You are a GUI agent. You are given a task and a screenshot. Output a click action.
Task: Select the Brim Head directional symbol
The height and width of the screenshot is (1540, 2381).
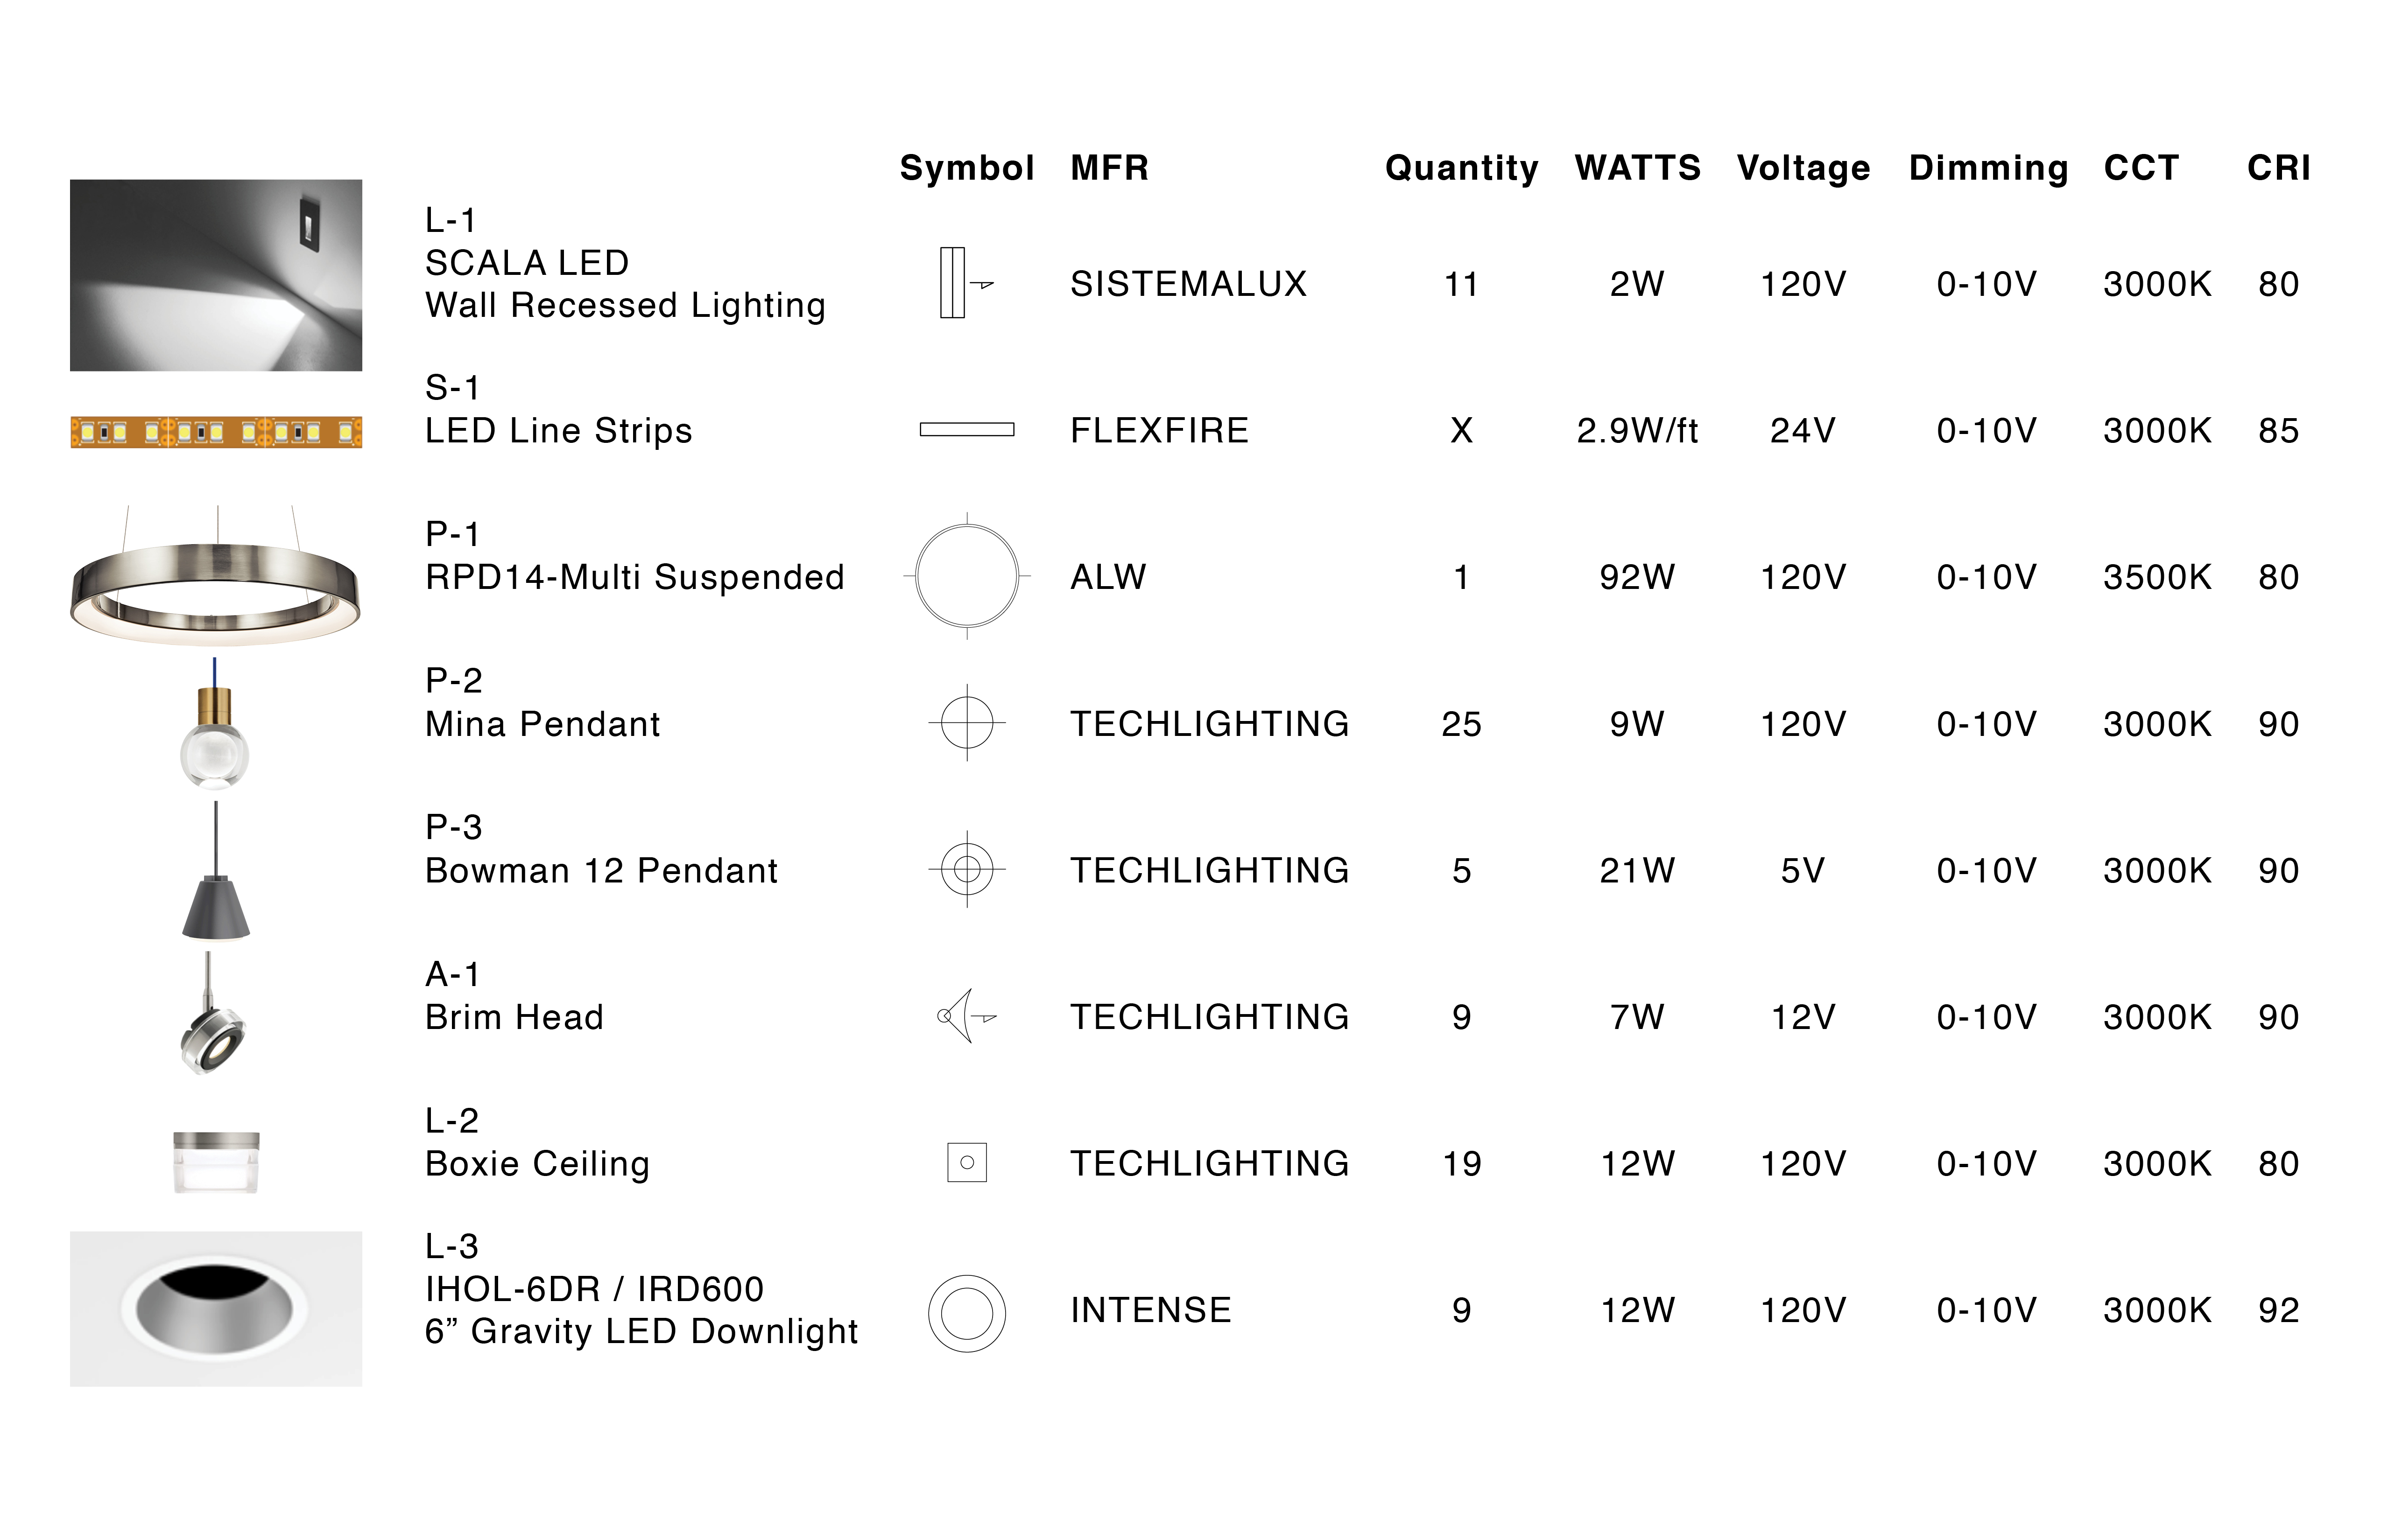click(966, 1016)
